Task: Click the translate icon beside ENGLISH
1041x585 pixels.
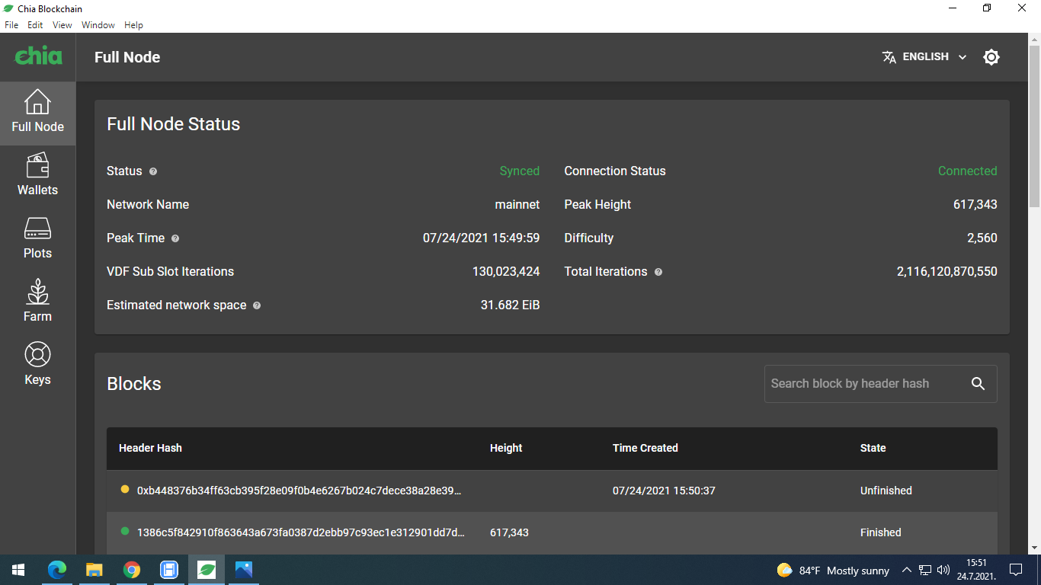Action: point(889,57)
